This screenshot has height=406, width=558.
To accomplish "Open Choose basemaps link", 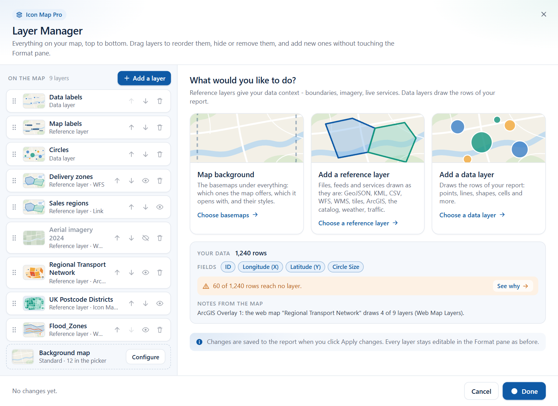I will click(x=227, y=215).
